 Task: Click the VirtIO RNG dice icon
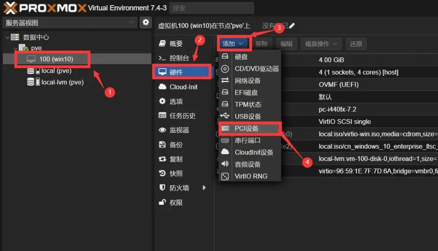225,176
